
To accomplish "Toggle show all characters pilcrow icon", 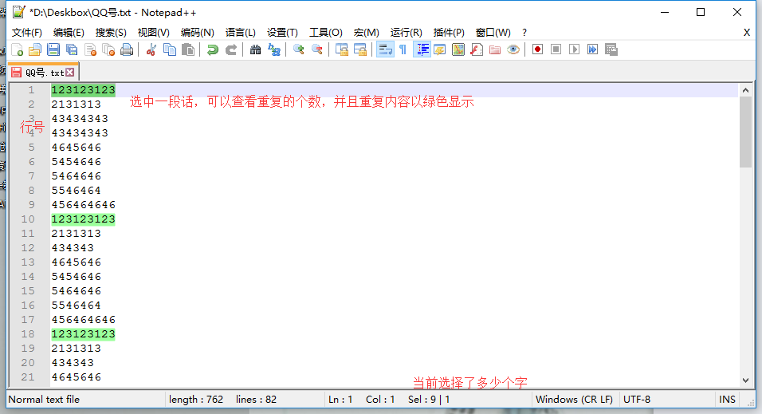I will click(x=403, y=49).
